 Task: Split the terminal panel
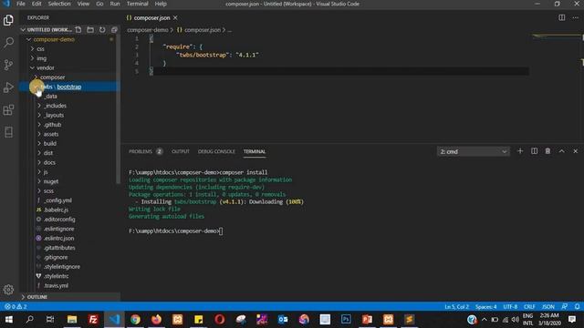(x=534, y=151)
